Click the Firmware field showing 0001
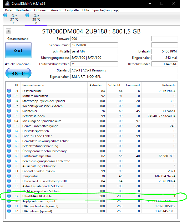 94,39
